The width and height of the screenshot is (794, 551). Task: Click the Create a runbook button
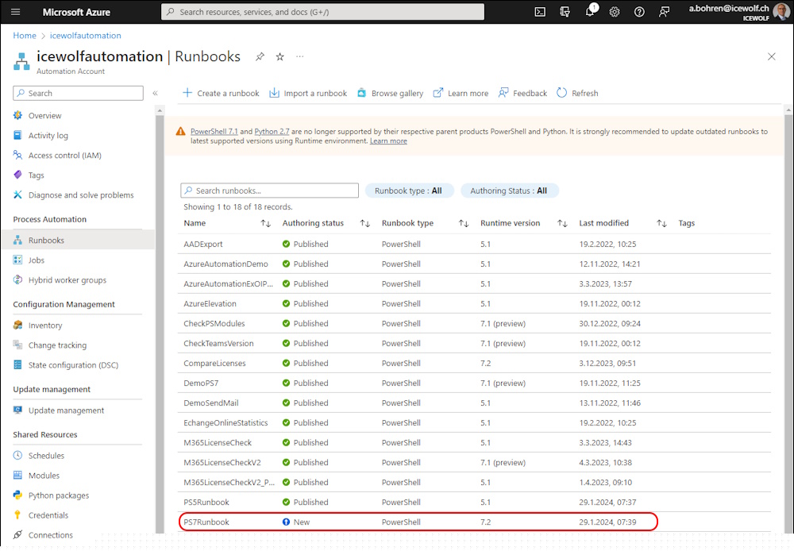221,93
